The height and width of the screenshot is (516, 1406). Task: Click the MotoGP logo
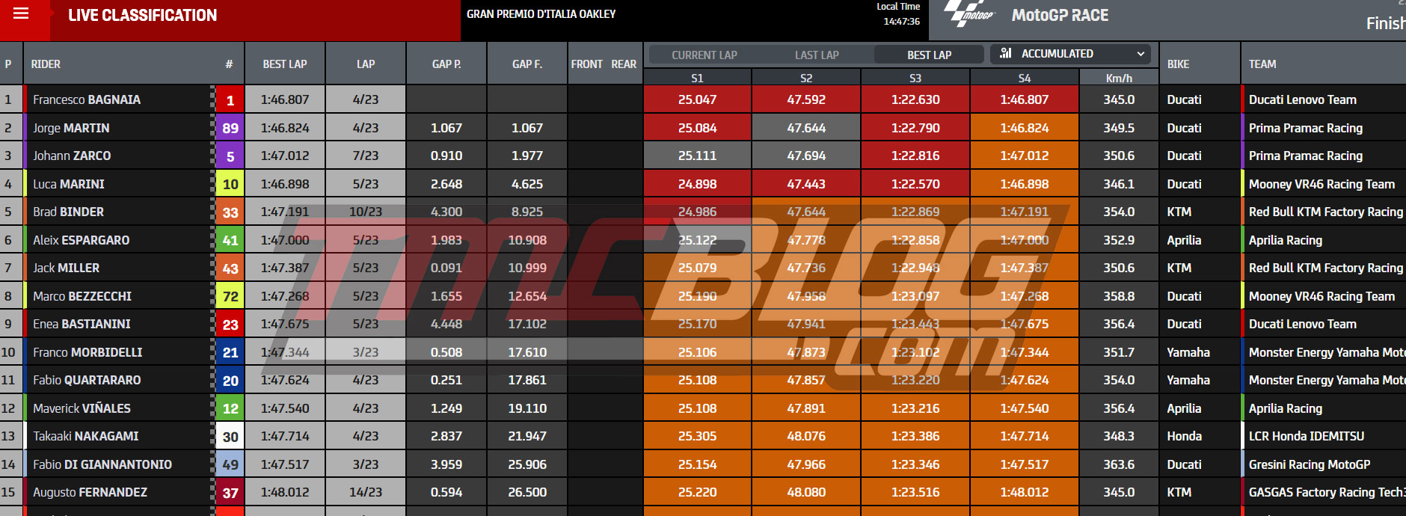(969, 13)
